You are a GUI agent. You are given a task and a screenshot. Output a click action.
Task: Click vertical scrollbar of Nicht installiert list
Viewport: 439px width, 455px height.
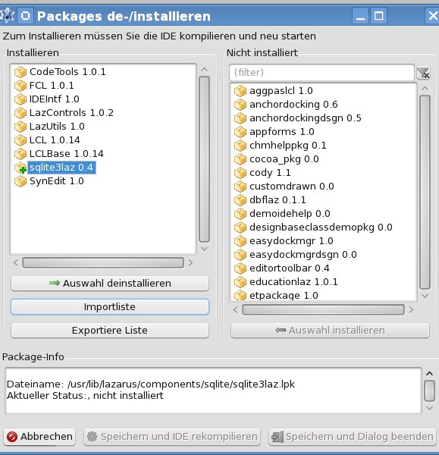(425, 192)
